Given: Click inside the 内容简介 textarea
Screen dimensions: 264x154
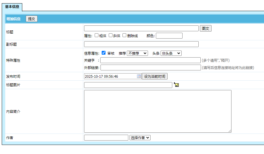Looking at the screenshot, I should [x=158, y=111].
